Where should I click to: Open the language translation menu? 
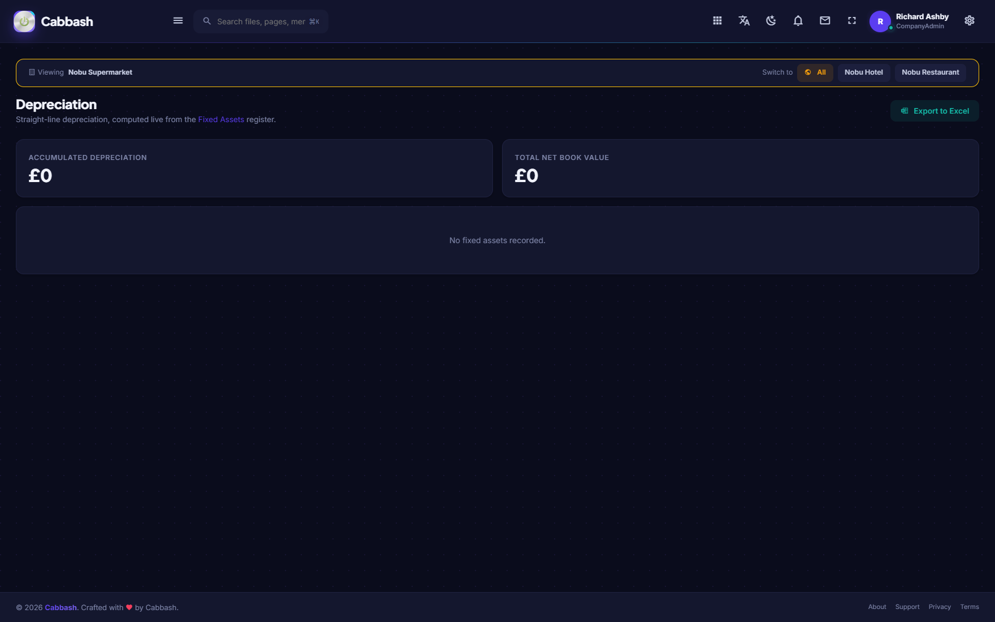click(744, 21)
